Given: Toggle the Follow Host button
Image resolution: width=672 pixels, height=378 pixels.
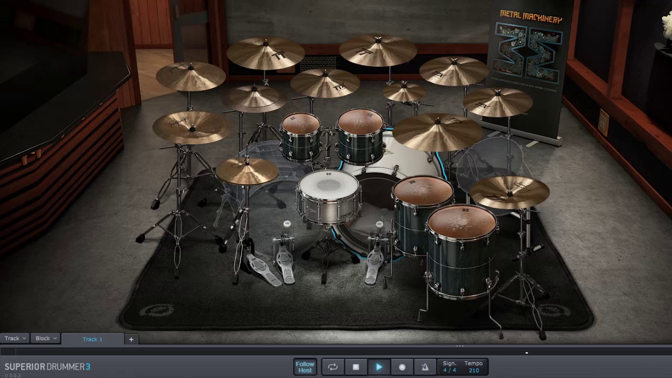Looking at the screenshot, I should coord(305,367).
